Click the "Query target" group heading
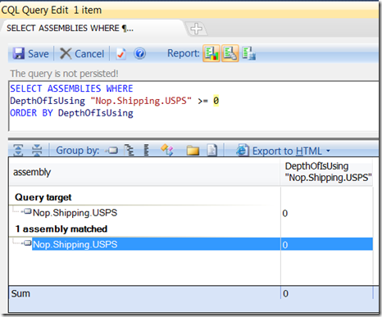382x317 pixels. [x=43, y=197]
